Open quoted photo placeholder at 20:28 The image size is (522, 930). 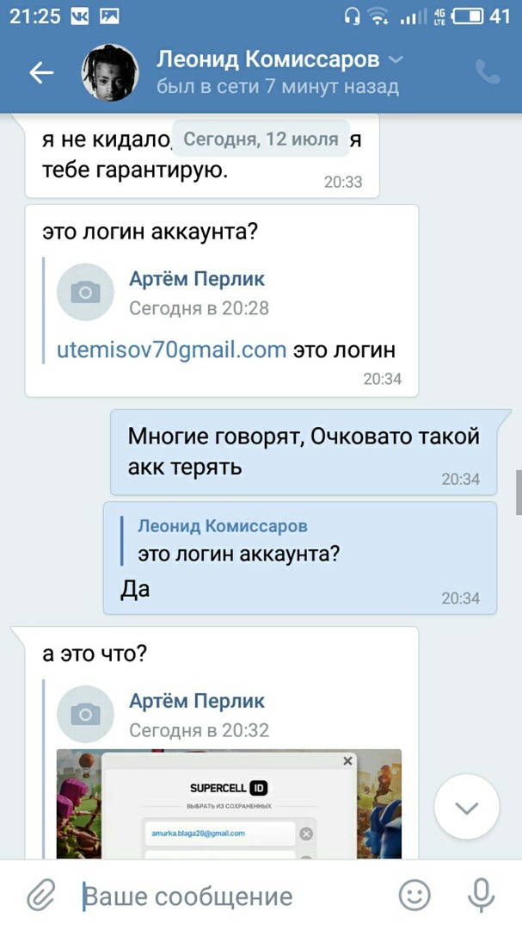click(85, 292)
